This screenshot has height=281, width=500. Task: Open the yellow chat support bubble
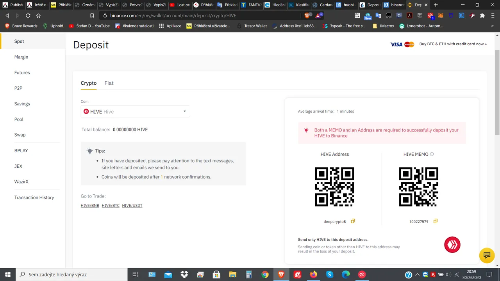(487, 255)
